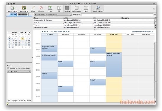This screenshot has height=111, width=162.
Task: Open Eventos en los próximos 7 días dropdown
Action: pyautogui.click(x=53, y=15)
